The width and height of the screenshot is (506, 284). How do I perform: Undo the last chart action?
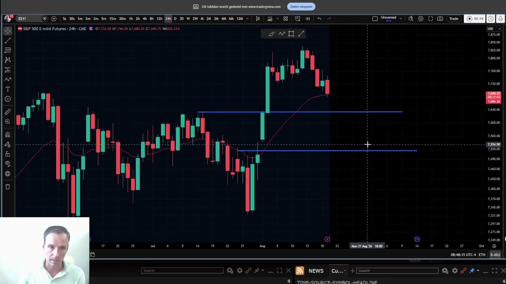pos(319,19)
